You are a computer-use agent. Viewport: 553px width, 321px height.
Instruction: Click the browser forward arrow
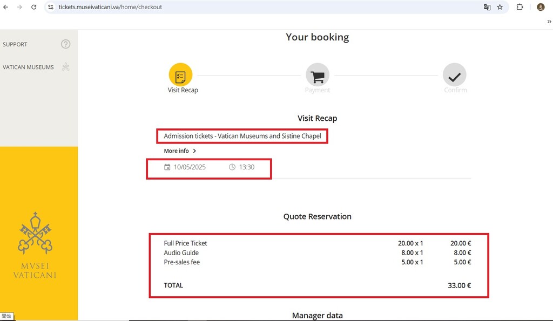(19, 7)
